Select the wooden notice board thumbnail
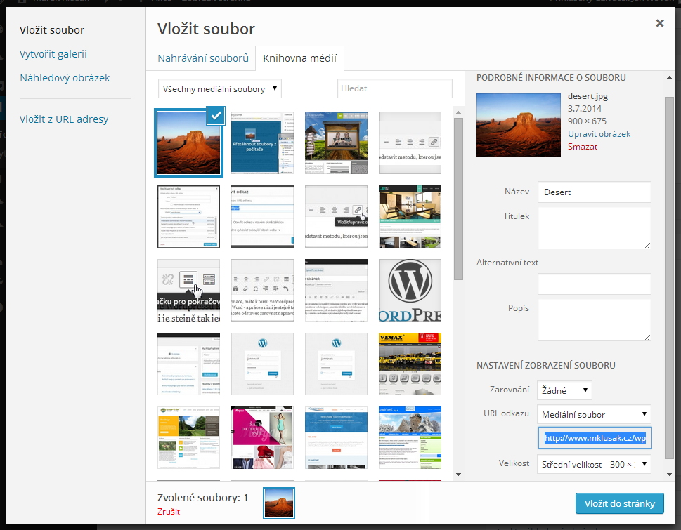This screenshot has height=530, width=681. (336, 143)
